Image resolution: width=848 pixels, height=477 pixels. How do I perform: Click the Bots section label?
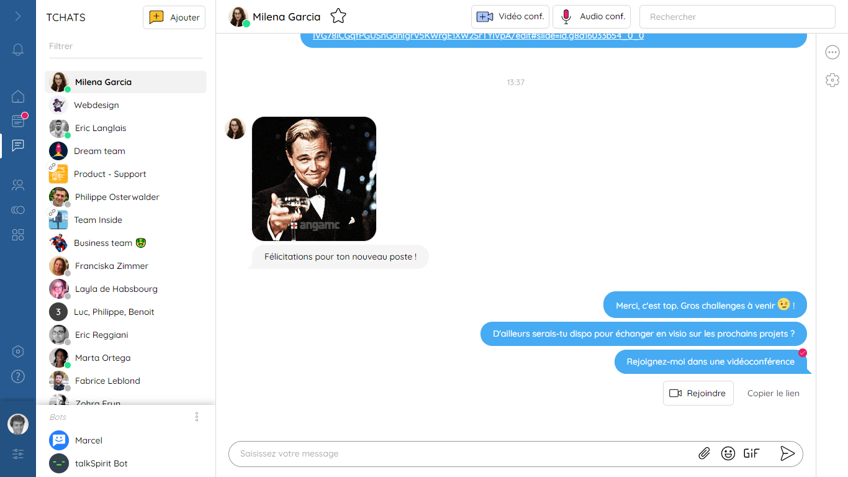coord(58,417)
